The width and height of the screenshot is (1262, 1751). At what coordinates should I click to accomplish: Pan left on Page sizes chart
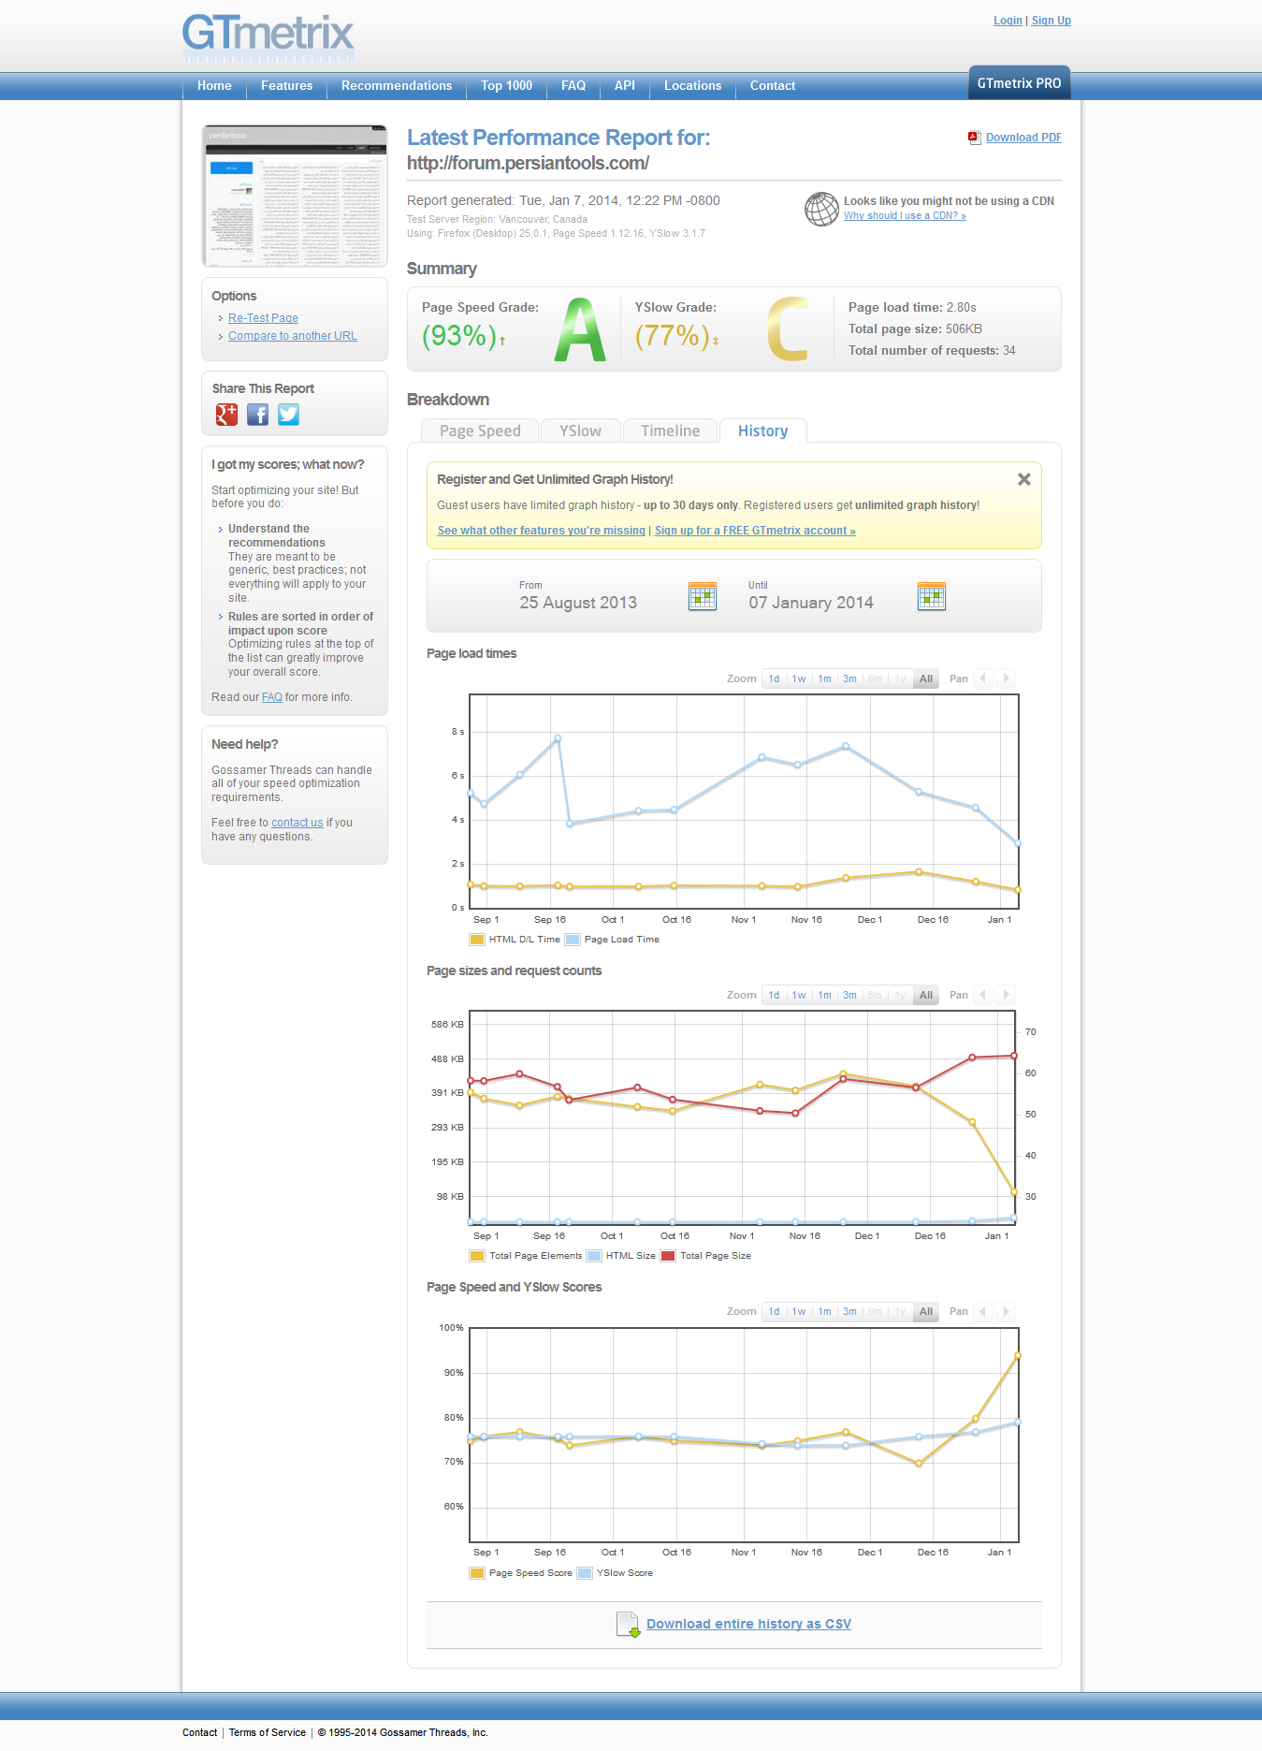(982, 995)
